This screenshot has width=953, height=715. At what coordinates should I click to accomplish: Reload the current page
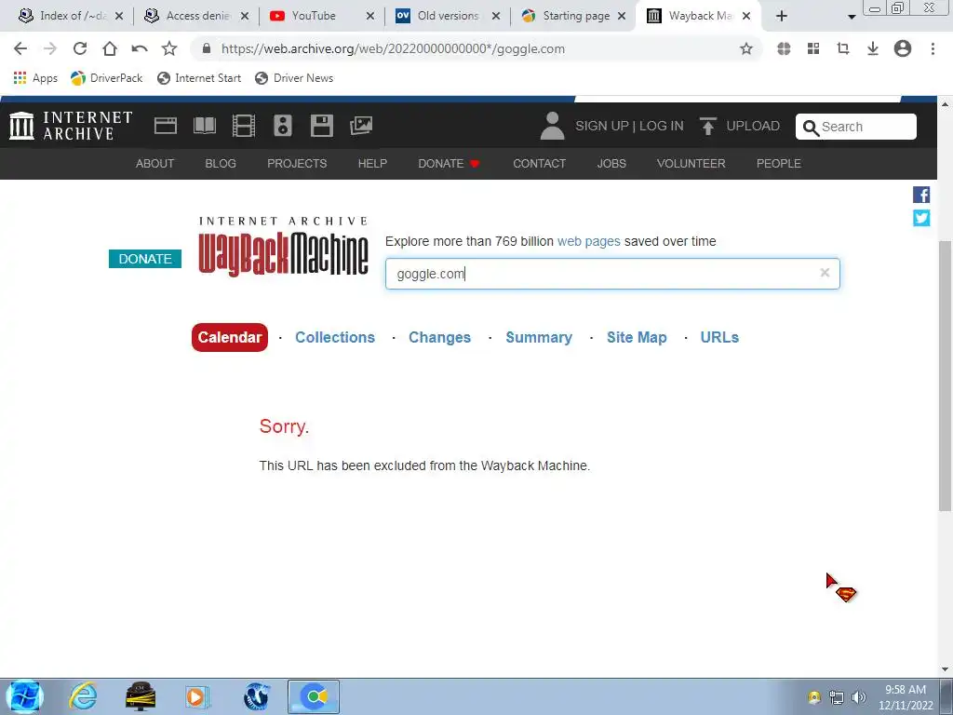tap(80, 48)
